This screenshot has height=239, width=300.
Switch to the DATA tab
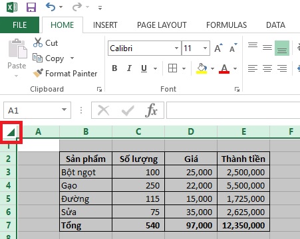coord(275,25)
